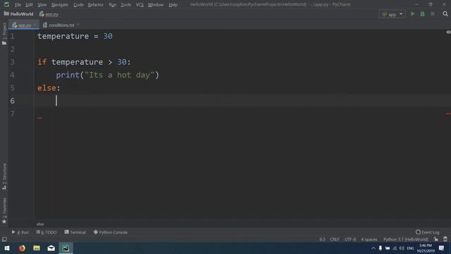Click PyCharm icon on the taskbar

click(66, 248)
